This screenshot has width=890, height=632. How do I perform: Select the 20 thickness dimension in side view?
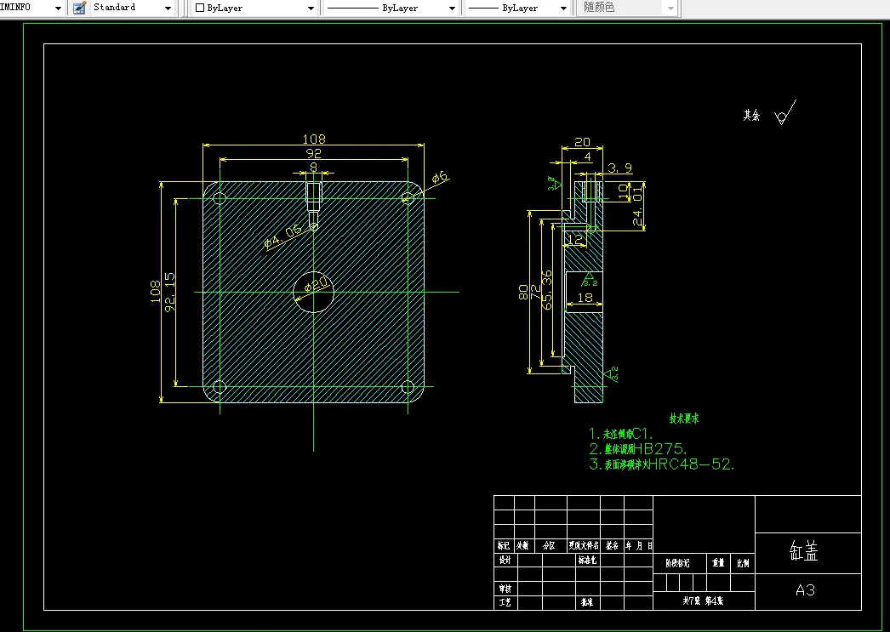582,142
